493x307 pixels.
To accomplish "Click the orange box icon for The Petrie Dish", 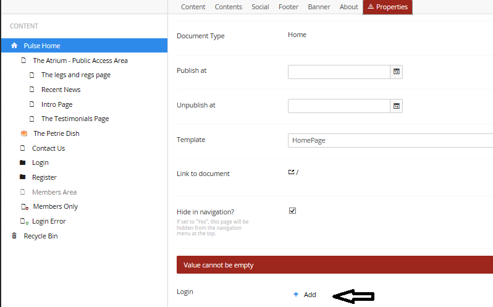I will pyautogui.click(x=23, y=133).
